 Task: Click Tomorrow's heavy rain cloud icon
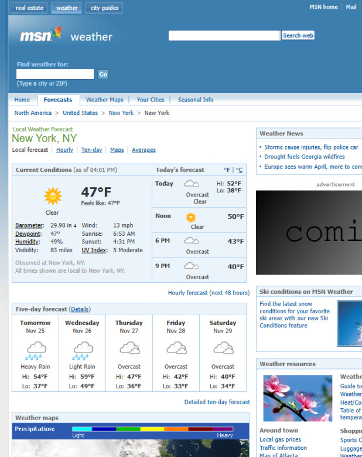tap(35, 350)
